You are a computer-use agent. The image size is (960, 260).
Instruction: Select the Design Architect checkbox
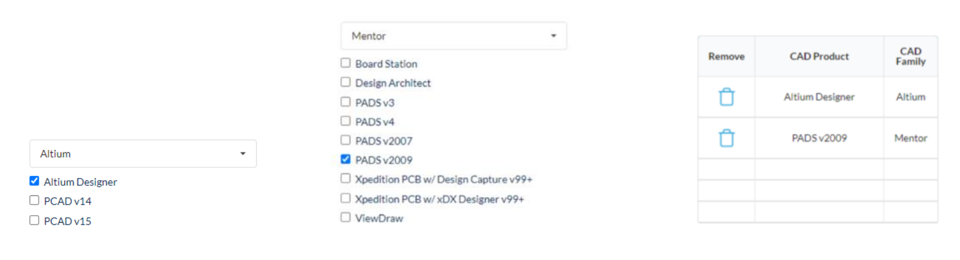coord(345,82)
